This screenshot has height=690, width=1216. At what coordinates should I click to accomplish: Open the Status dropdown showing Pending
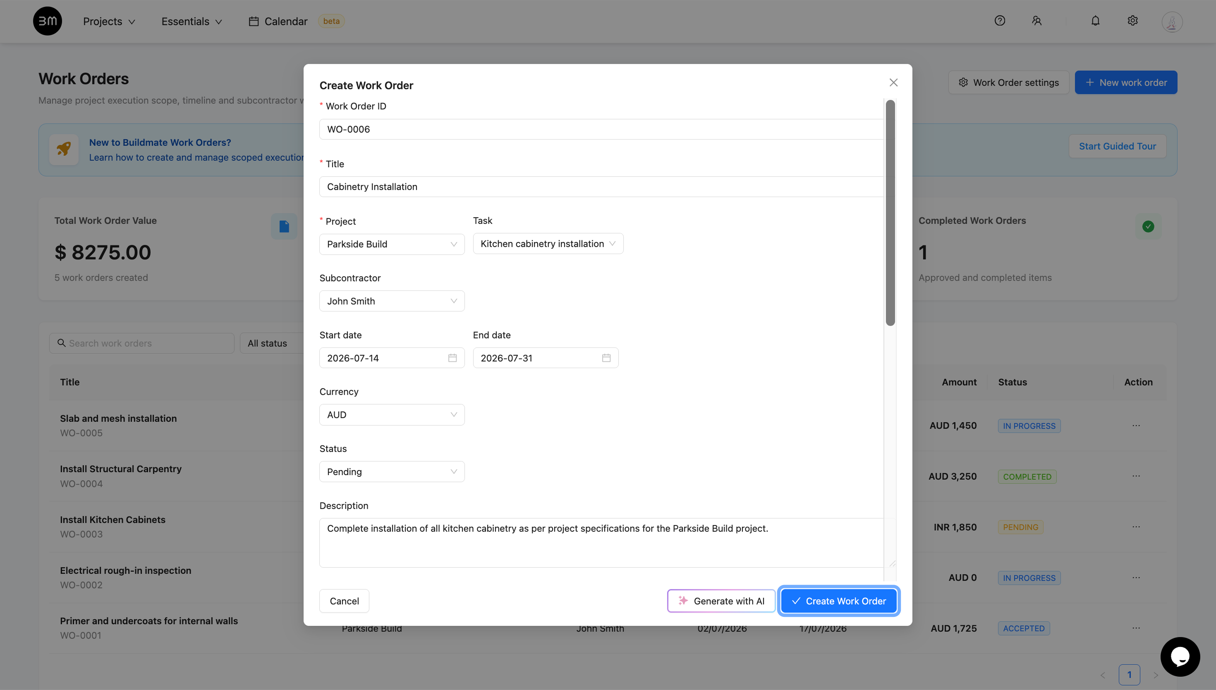(x=392, y=471)
